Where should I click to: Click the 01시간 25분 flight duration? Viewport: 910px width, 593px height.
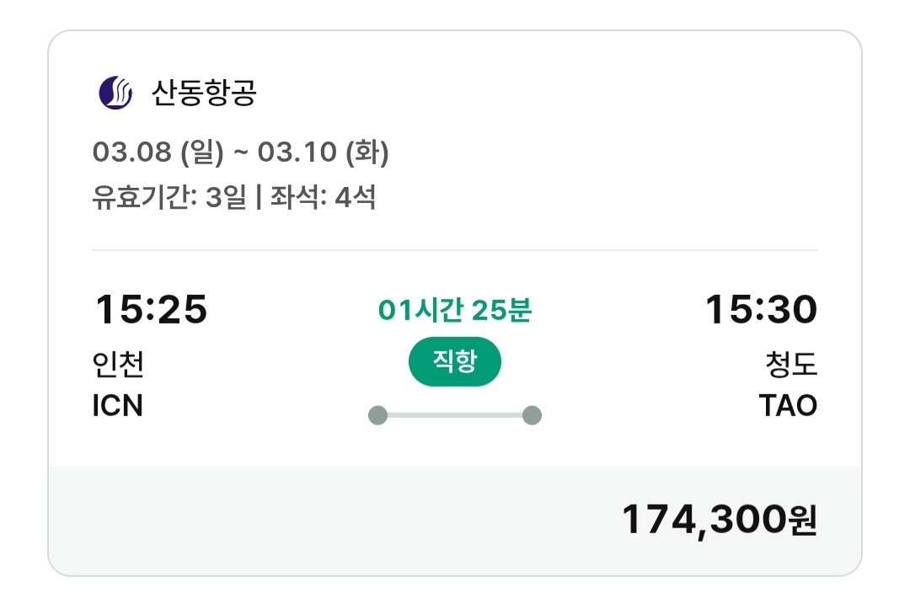coord(455,310)
